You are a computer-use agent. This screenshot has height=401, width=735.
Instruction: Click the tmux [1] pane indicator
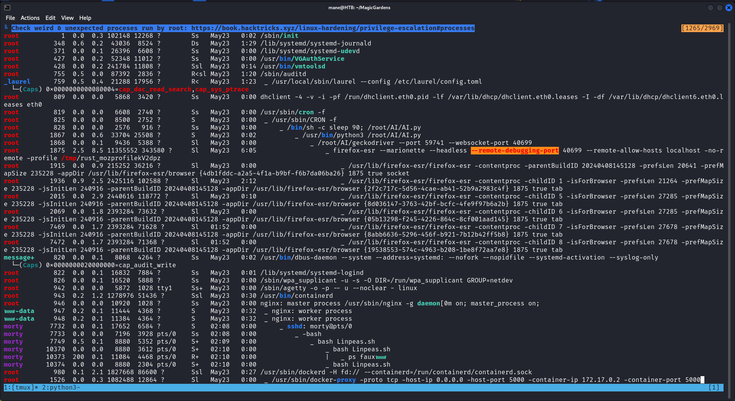tap(714, 387)
